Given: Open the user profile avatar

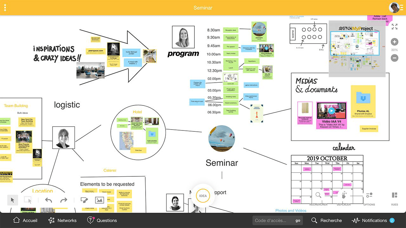Looking at the screenshot, I should pyautogui.click(x=394, y=8).
